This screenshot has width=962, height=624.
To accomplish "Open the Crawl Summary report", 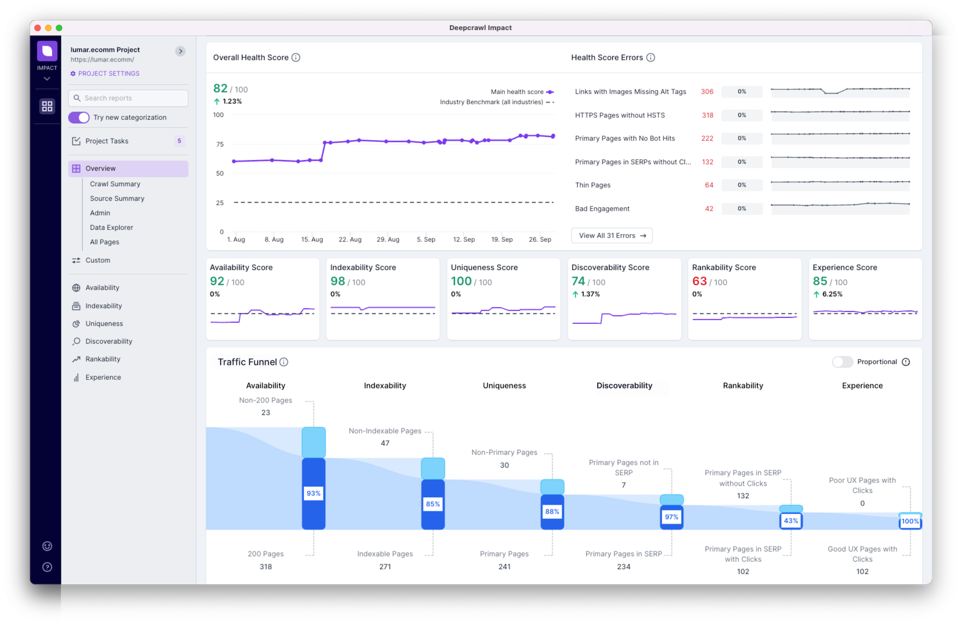I will 115,184.
